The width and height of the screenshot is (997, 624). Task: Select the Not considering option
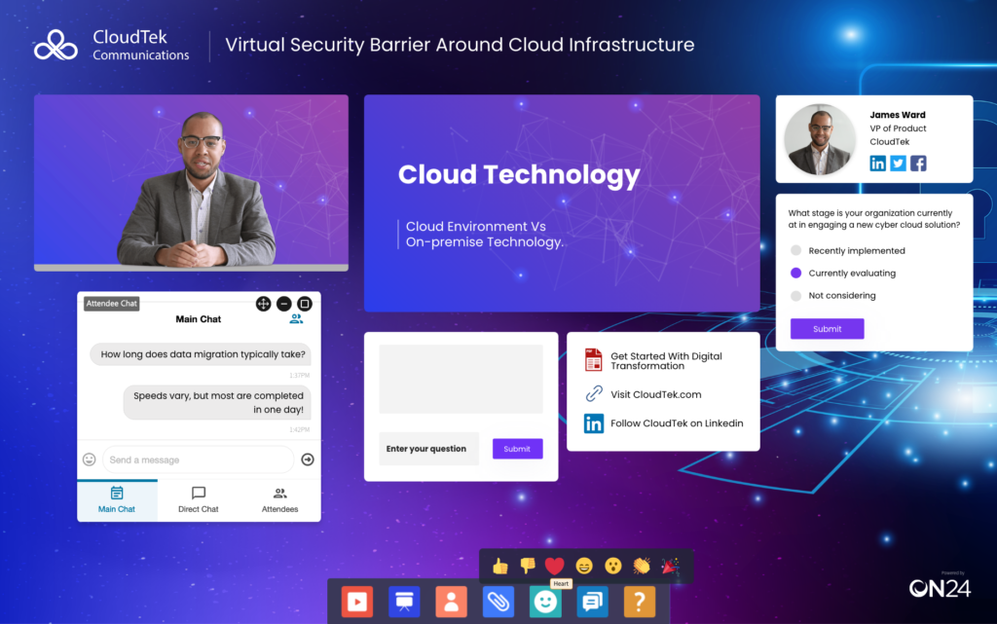tap(796, 296)
